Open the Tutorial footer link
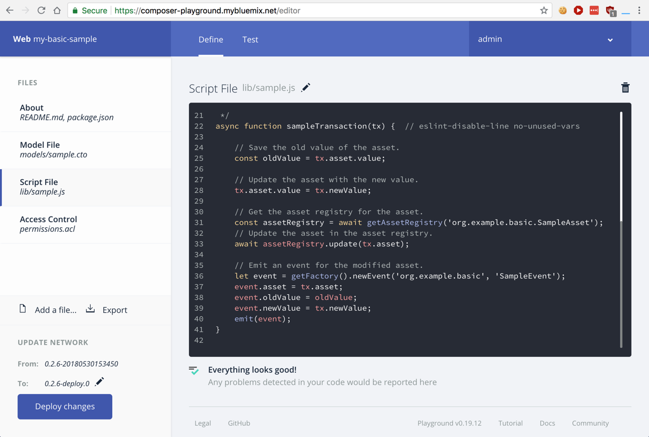This screenshot has height=437, width=649. point(510,423)
